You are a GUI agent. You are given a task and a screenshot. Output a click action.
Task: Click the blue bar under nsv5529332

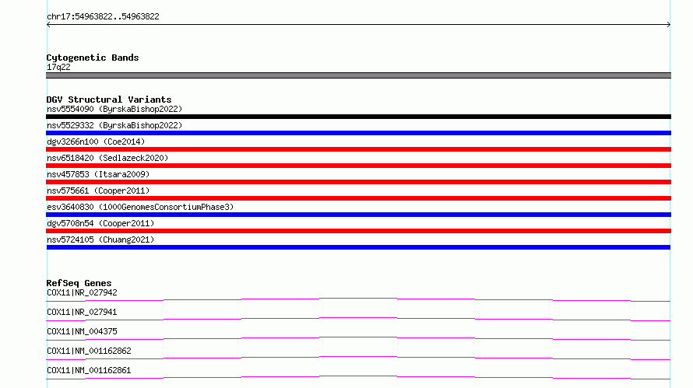coord(358,133)
